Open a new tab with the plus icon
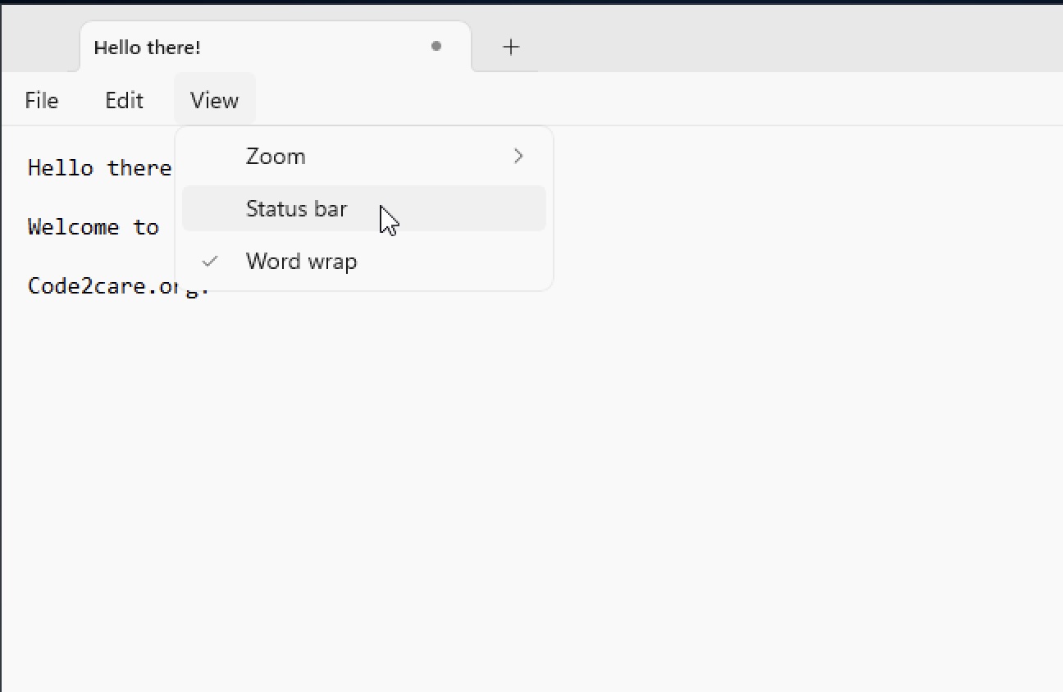 pos(510,47)
